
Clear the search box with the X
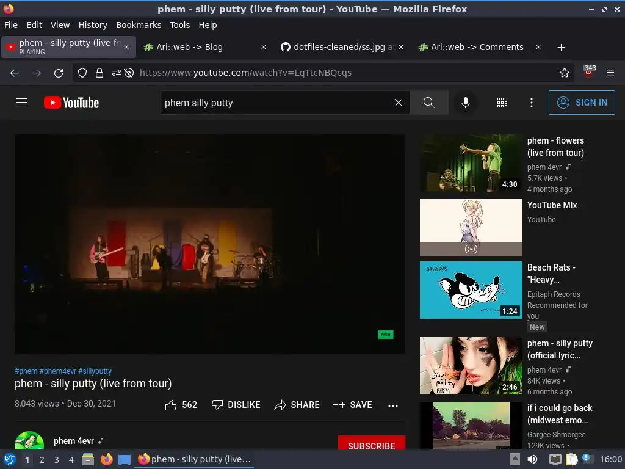[x=398, y=103]
